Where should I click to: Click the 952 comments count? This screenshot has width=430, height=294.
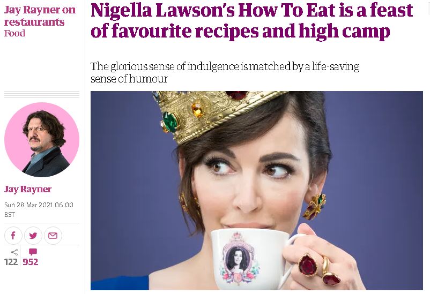click(30, 262)
